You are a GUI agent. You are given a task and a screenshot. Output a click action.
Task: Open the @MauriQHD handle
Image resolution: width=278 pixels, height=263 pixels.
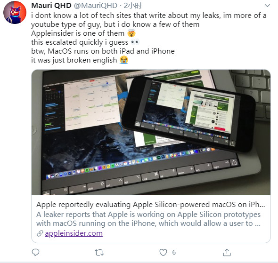pyautogui.click(x=96, y=6)
